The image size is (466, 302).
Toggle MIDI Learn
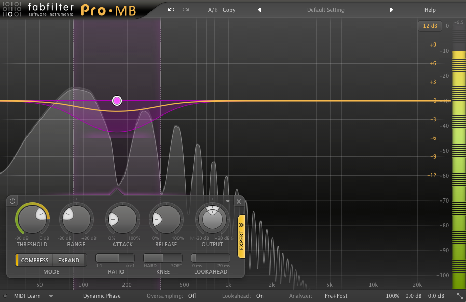pos(28,296)
